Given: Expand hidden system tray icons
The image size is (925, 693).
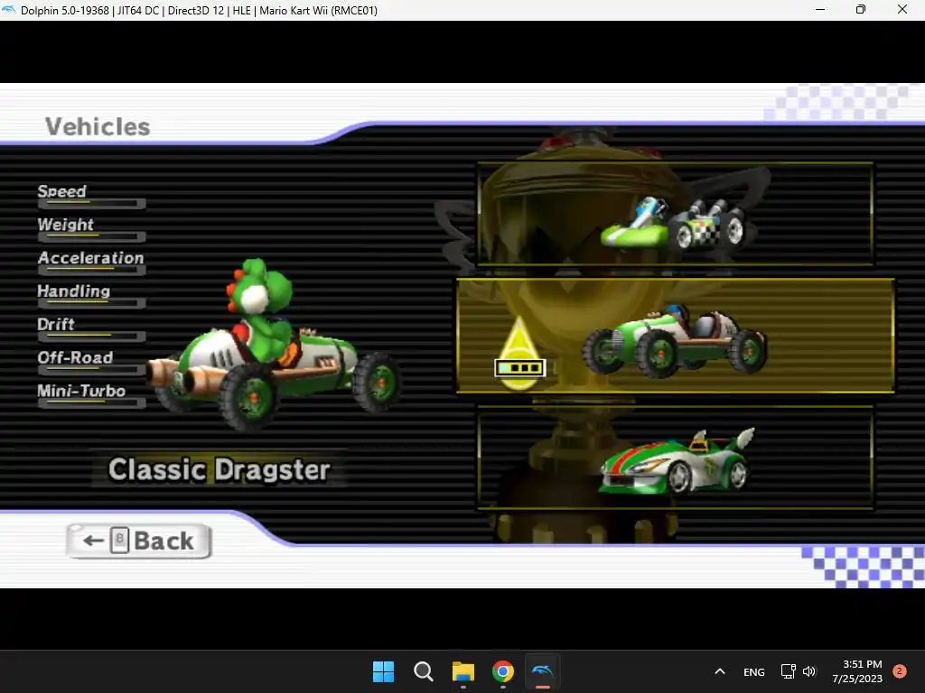Looking at the screenshot, I should pos(720,671).
